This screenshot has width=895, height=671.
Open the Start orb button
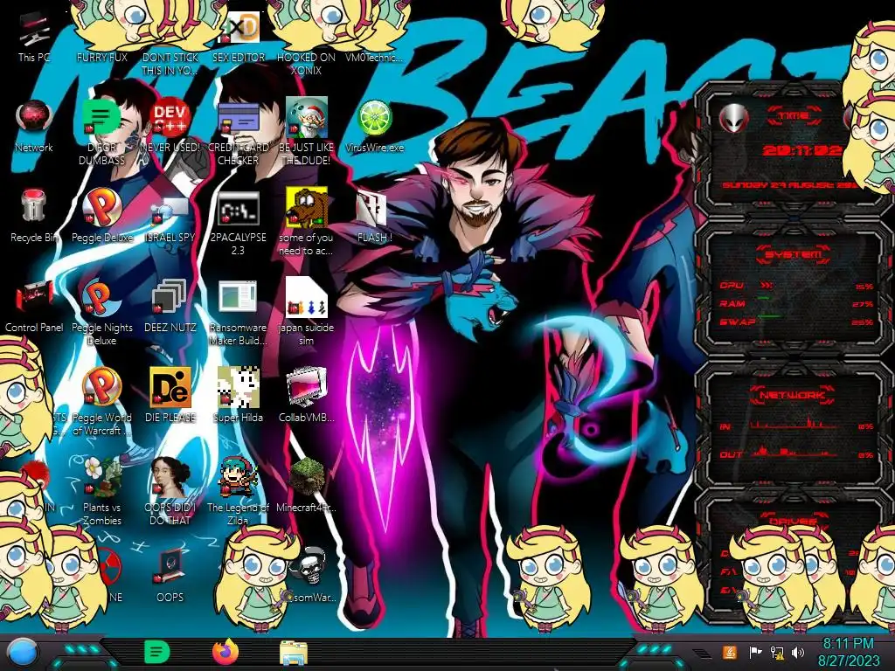coord(23,653)
